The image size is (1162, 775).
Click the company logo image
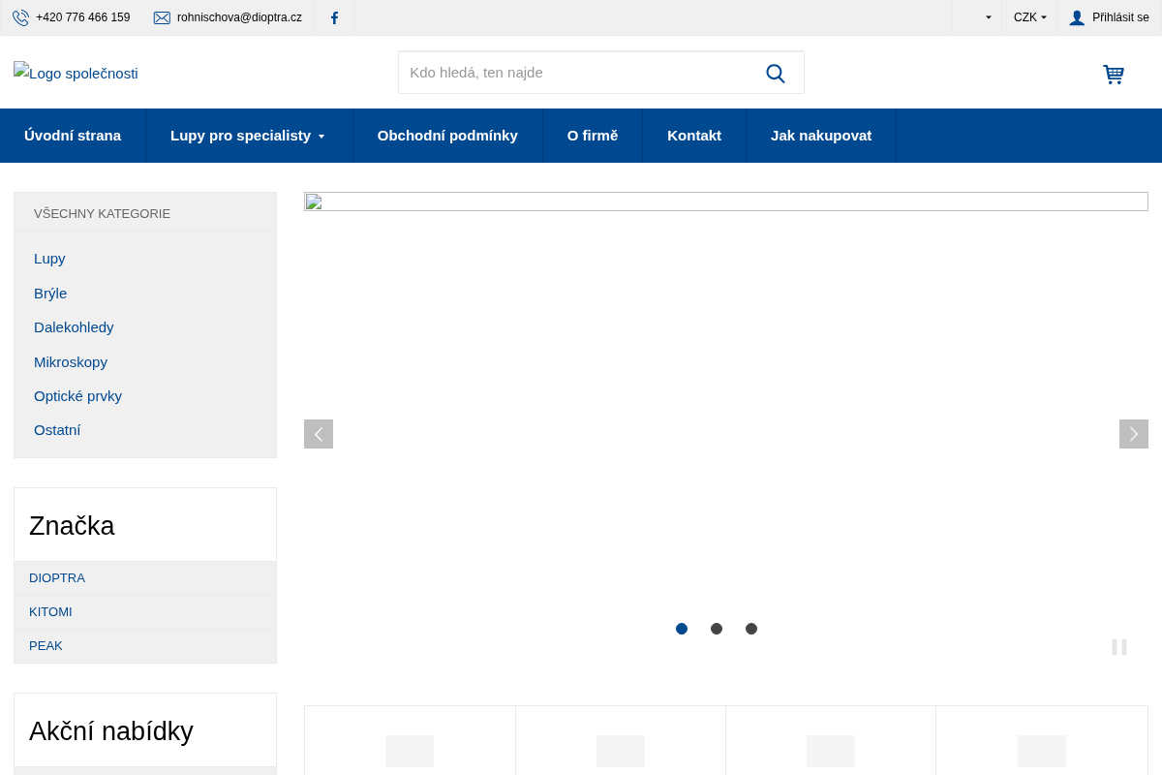click(76, 73)
